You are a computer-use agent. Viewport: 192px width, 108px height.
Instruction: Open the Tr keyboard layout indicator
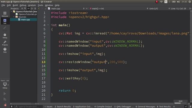point(166,2)
